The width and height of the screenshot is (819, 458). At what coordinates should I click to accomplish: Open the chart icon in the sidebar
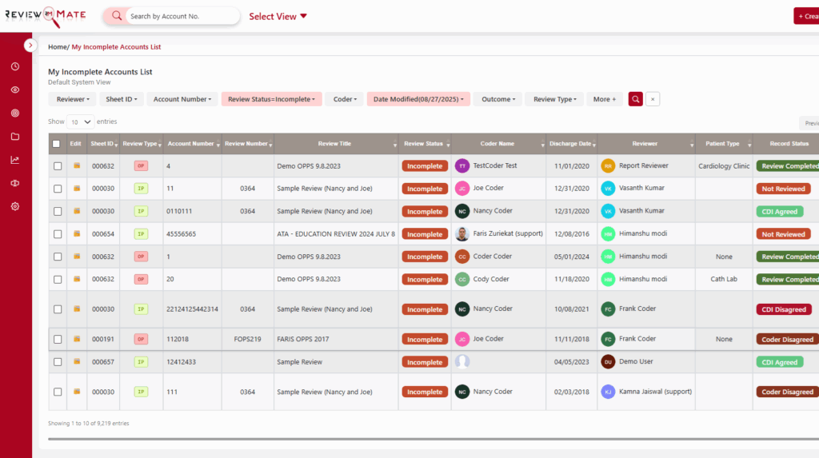(15, 160)
